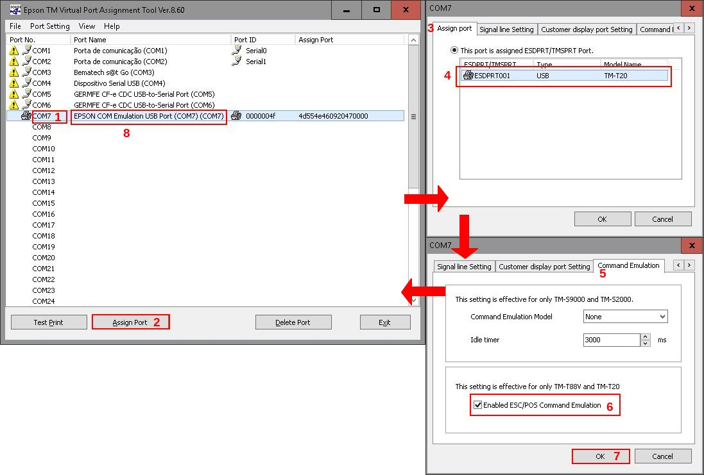Image resolution: width=704 pixels, height=475 pixels.
Task: Select the ESDPRT001 USB TM-T20 row
Action: tap(564, 76)
